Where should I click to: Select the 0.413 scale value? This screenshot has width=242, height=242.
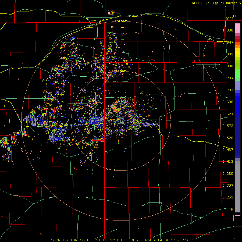click(228, 162)
